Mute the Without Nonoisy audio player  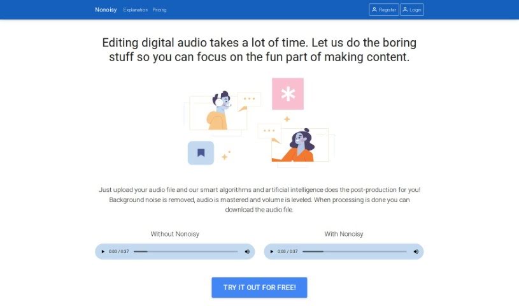[247, 252]
